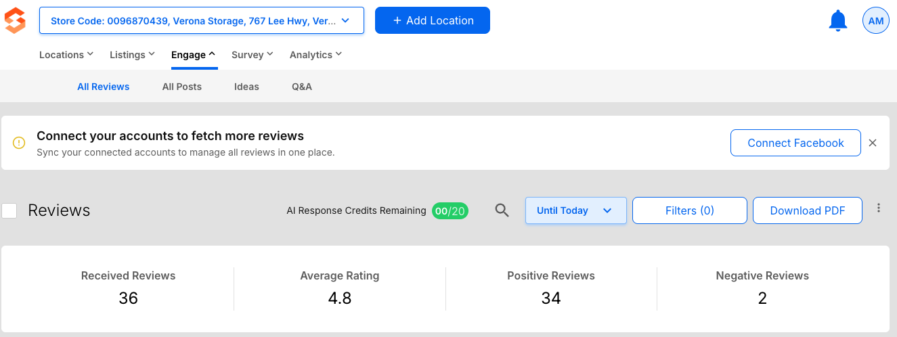The width and height of the screenshot is (897, 337).
Task: Click the orange app logo icon
Action: click(x=15, y=20)
